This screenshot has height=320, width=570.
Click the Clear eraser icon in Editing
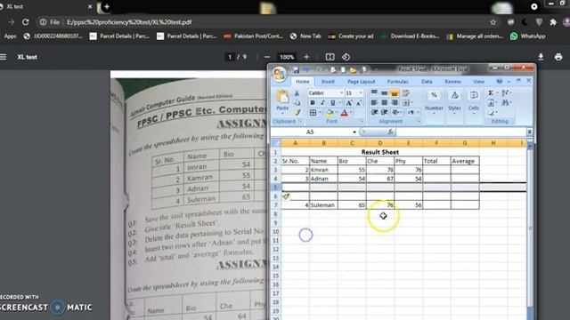[491, 113]
